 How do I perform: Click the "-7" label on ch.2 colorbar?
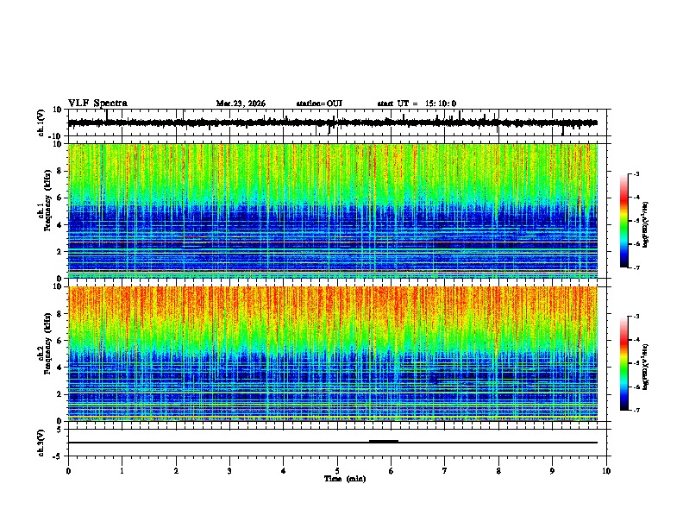point(636,410)
